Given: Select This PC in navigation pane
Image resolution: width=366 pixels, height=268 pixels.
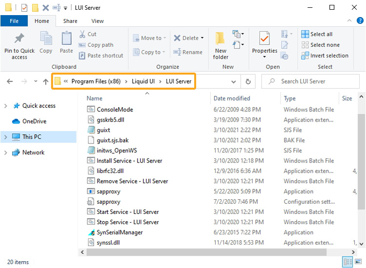Looking at the screenshot, I should tap(39, 137).
